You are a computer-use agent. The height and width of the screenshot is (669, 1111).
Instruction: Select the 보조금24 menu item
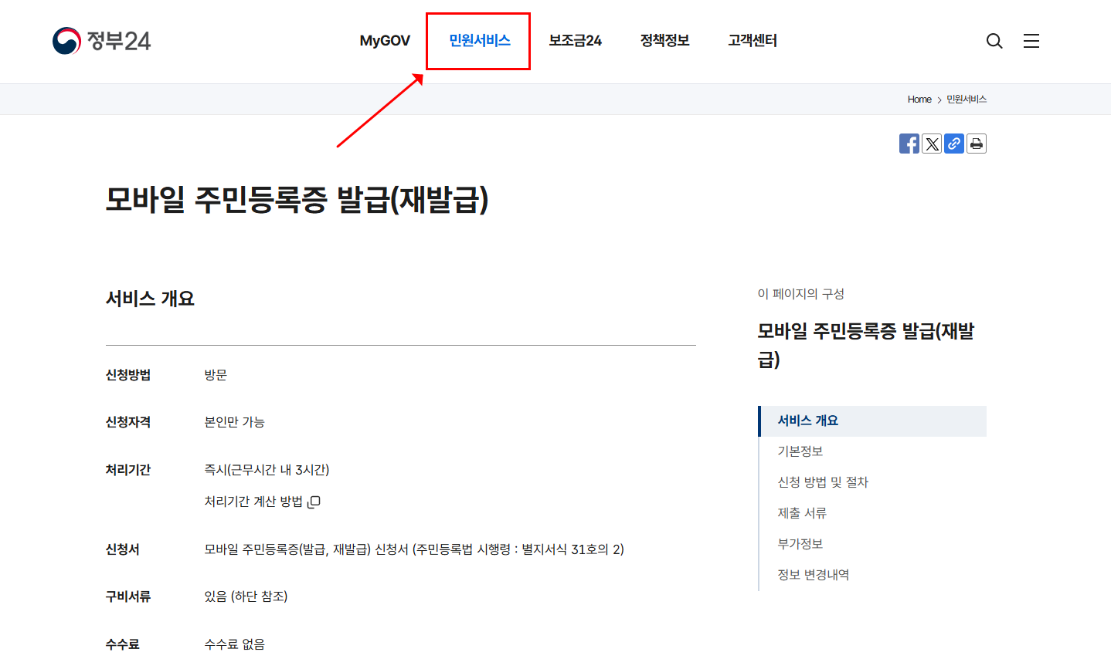click(x=575, y=40)
